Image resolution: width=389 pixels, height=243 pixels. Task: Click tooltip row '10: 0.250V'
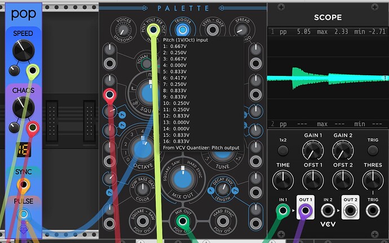(x=176, y=103)
